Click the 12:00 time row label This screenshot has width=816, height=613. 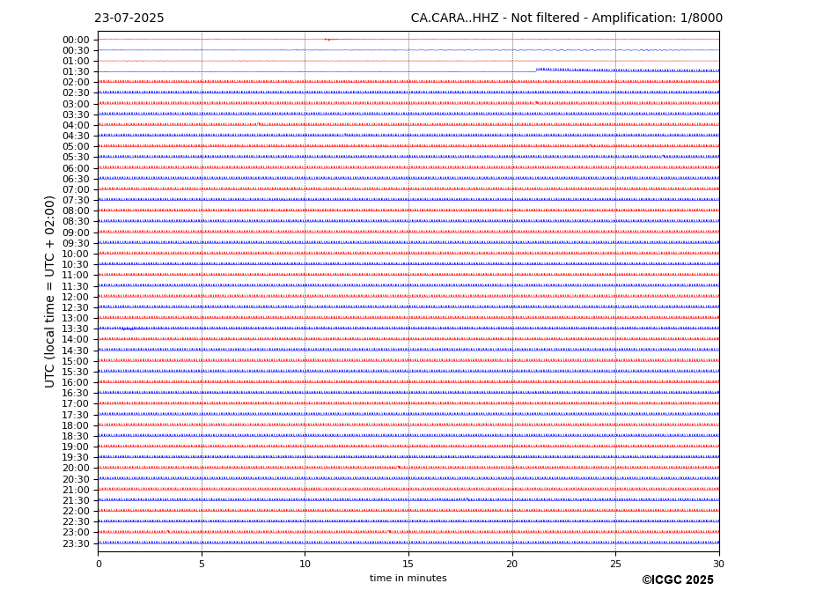[x=76, y=297]
